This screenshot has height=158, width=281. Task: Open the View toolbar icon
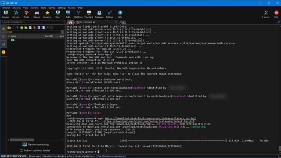tap(58, 14)
